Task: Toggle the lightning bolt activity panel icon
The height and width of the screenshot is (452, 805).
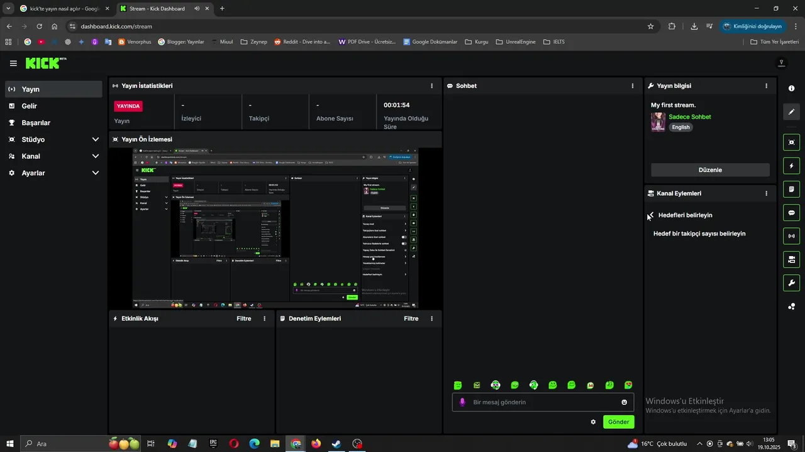Action: point(792,166)
